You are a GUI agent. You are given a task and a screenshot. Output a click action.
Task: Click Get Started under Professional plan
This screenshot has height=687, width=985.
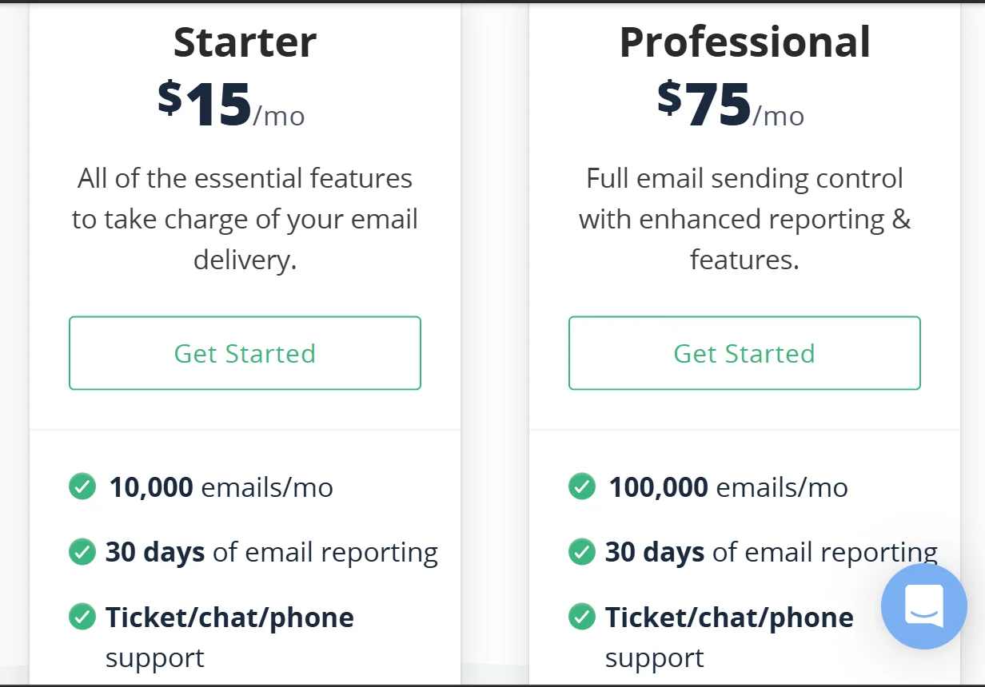(x=744, y=353)
